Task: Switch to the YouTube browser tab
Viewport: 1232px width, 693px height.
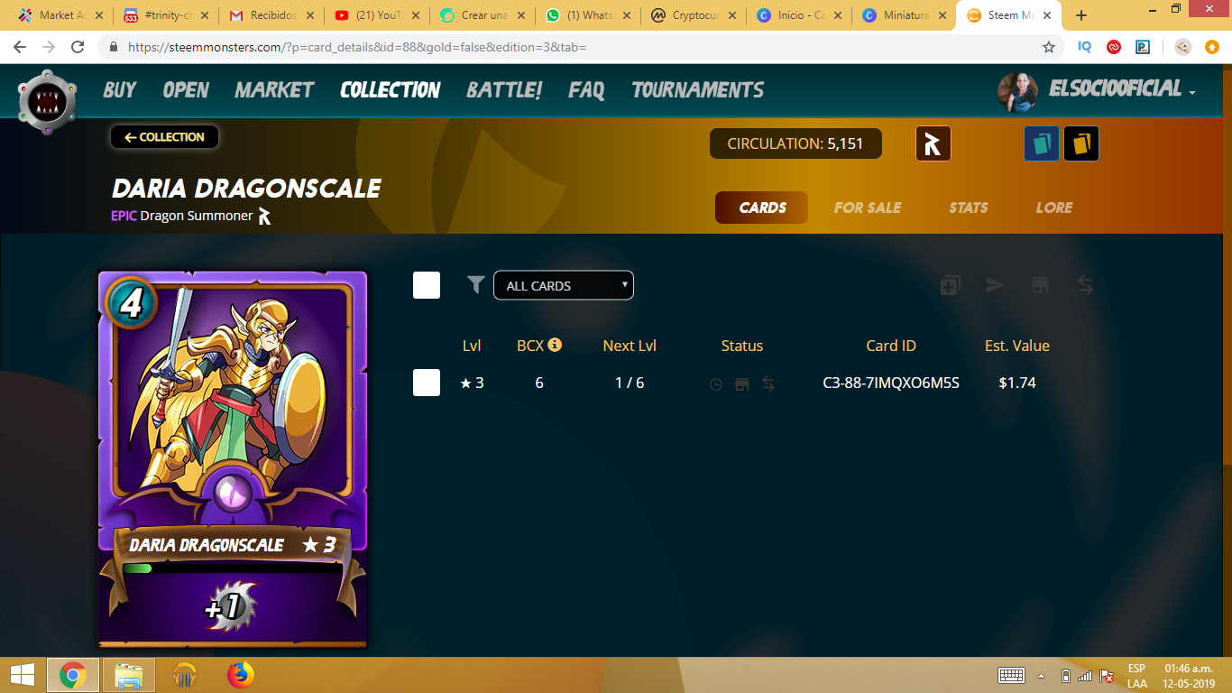Action: tap(377, 15)
